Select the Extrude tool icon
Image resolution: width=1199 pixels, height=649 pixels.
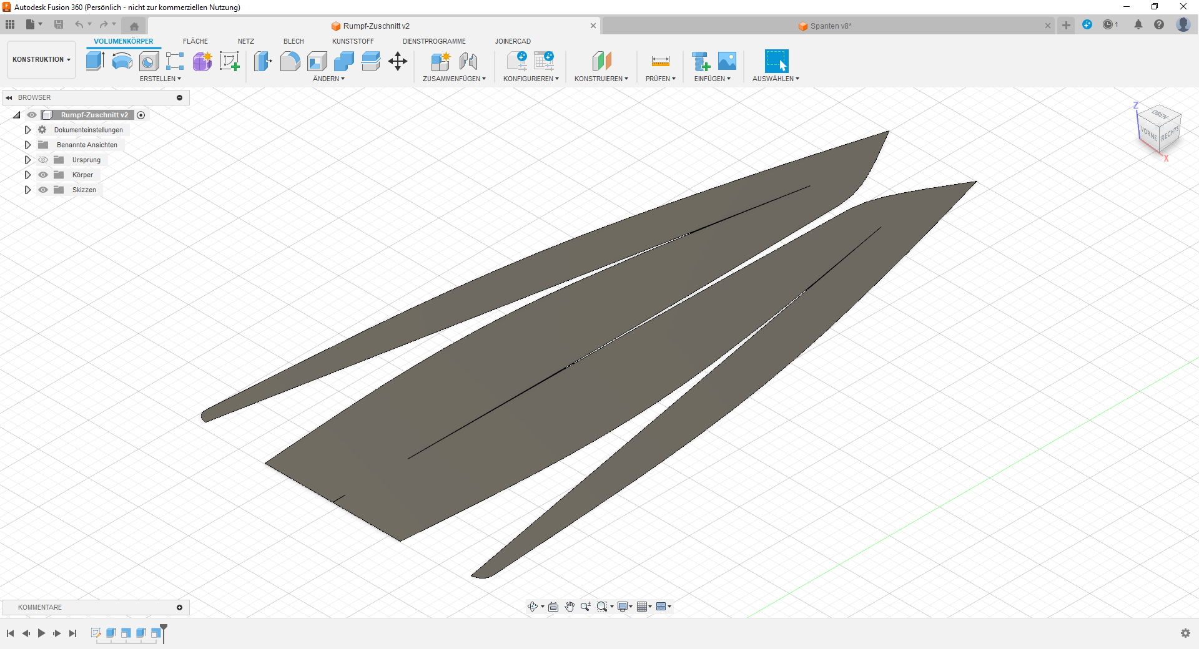pos(95,61)
